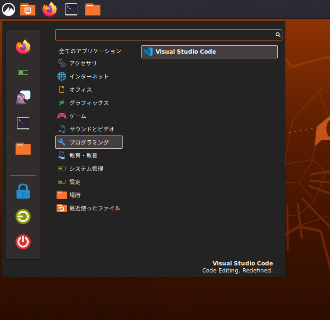Open the 教育・教養 category

tap(89, 155)
